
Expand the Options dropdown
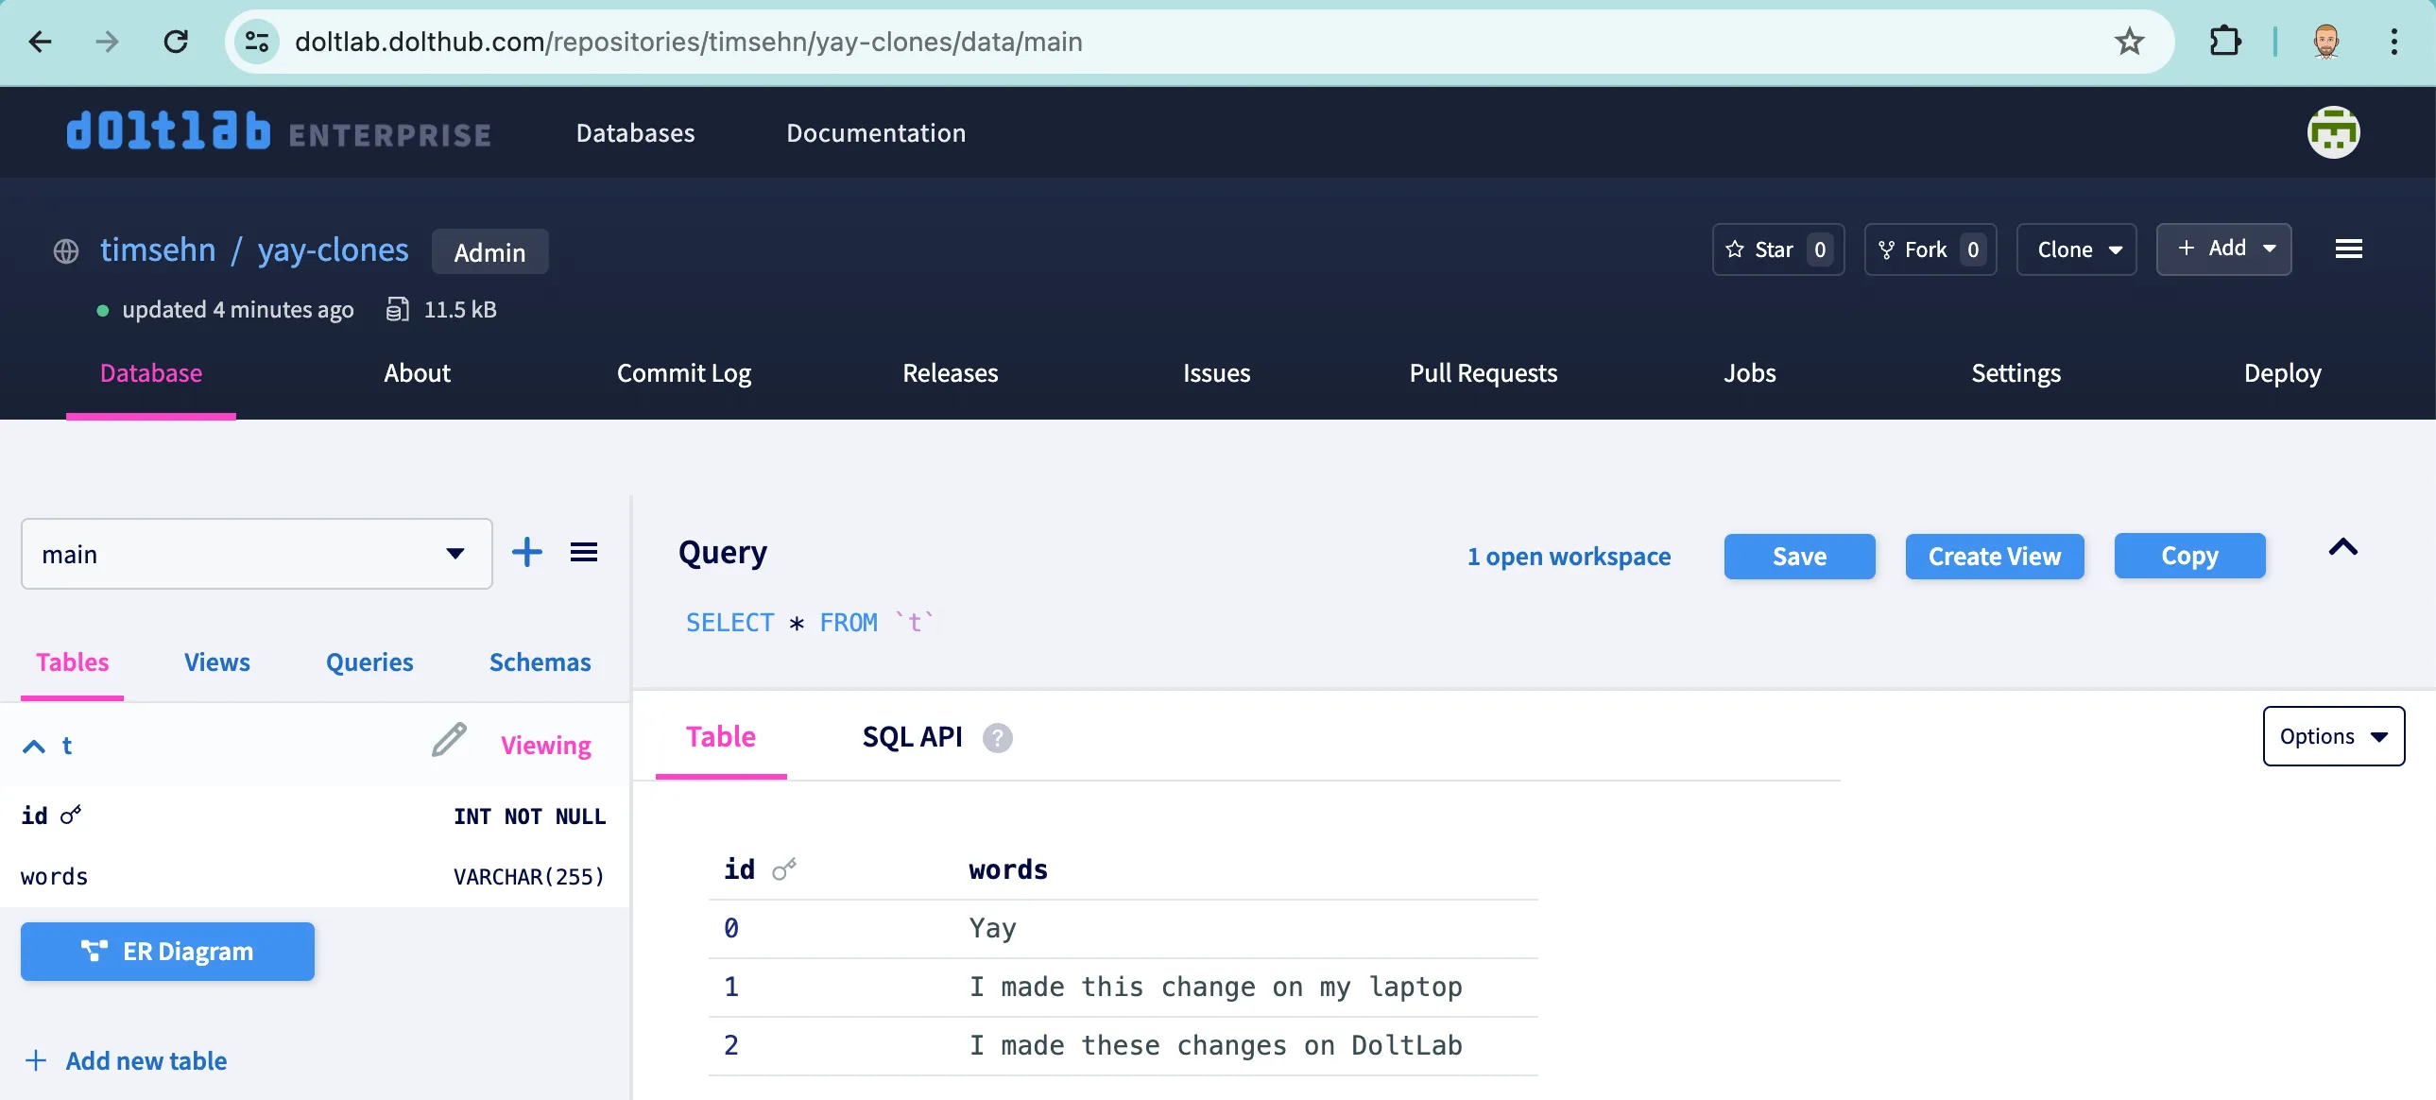[x=2332, y=737]
